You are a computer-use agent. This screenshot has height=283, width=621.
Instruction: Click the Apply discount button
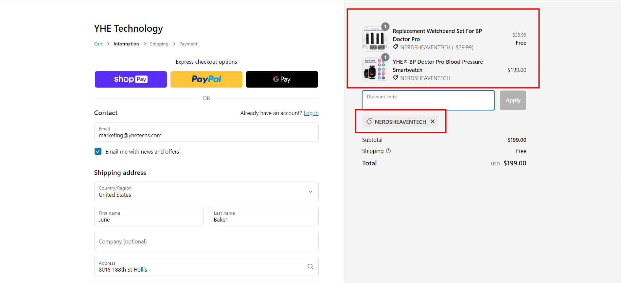click(513, 100)
